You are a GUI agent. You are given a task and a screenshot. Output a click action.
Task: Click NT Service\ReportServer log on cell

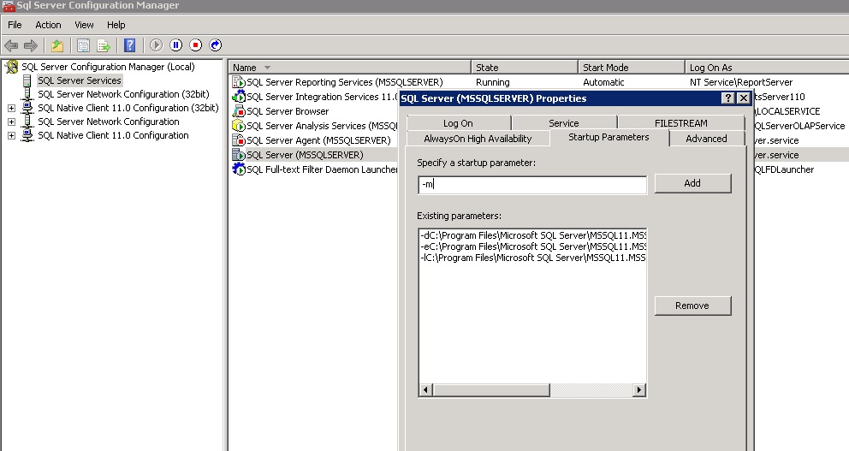pyautogui.click(x=740, y=82)
